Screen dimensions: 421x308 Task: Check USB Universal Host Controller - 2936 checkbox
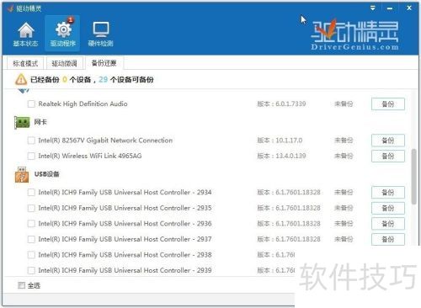tap(31, 224)
